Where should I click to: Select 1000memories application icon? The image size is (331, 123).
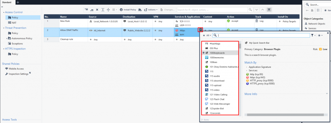(x=207, y=57)
